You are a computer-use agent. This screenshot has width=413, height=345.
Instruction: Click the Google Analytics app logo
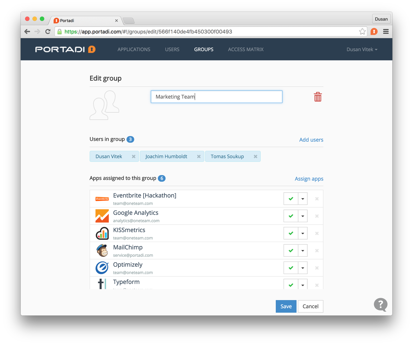(x=102, y=216)
